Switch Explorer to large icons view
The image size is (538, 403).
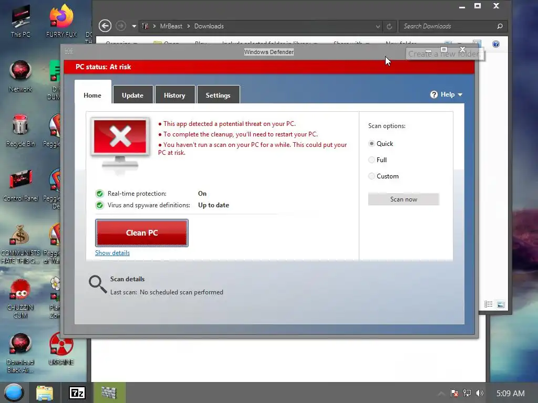tap(501, 304)
